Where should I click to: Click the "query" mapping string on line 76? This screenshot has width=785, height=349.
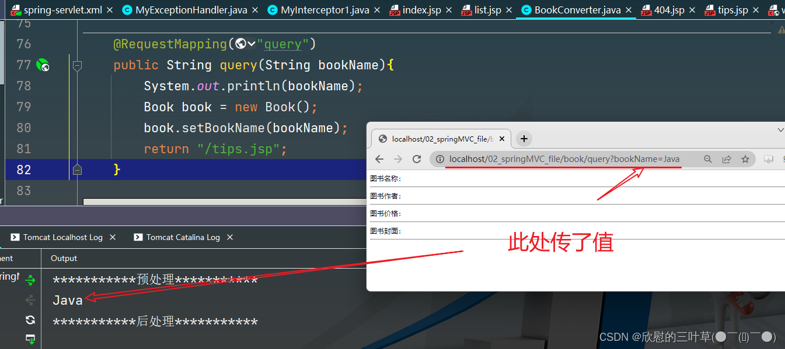(x=282, y=44)
